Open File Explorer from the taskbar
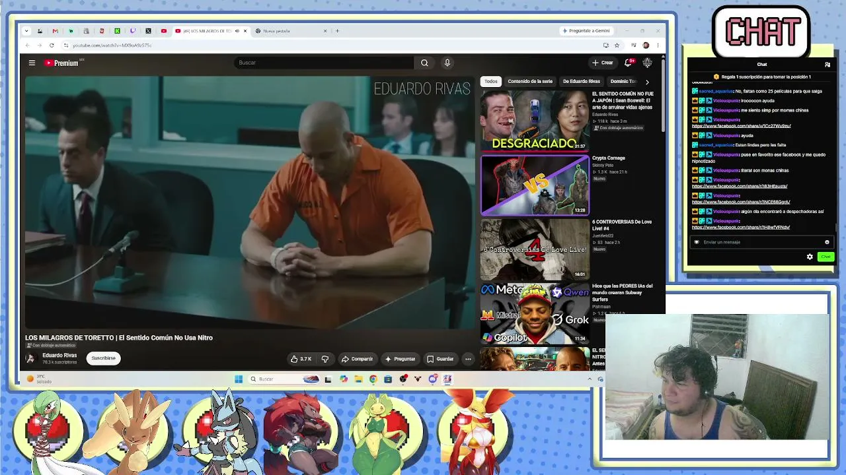The height and width of the screenshot is (475, 846). pyautogui.click(x=358, y=379)
